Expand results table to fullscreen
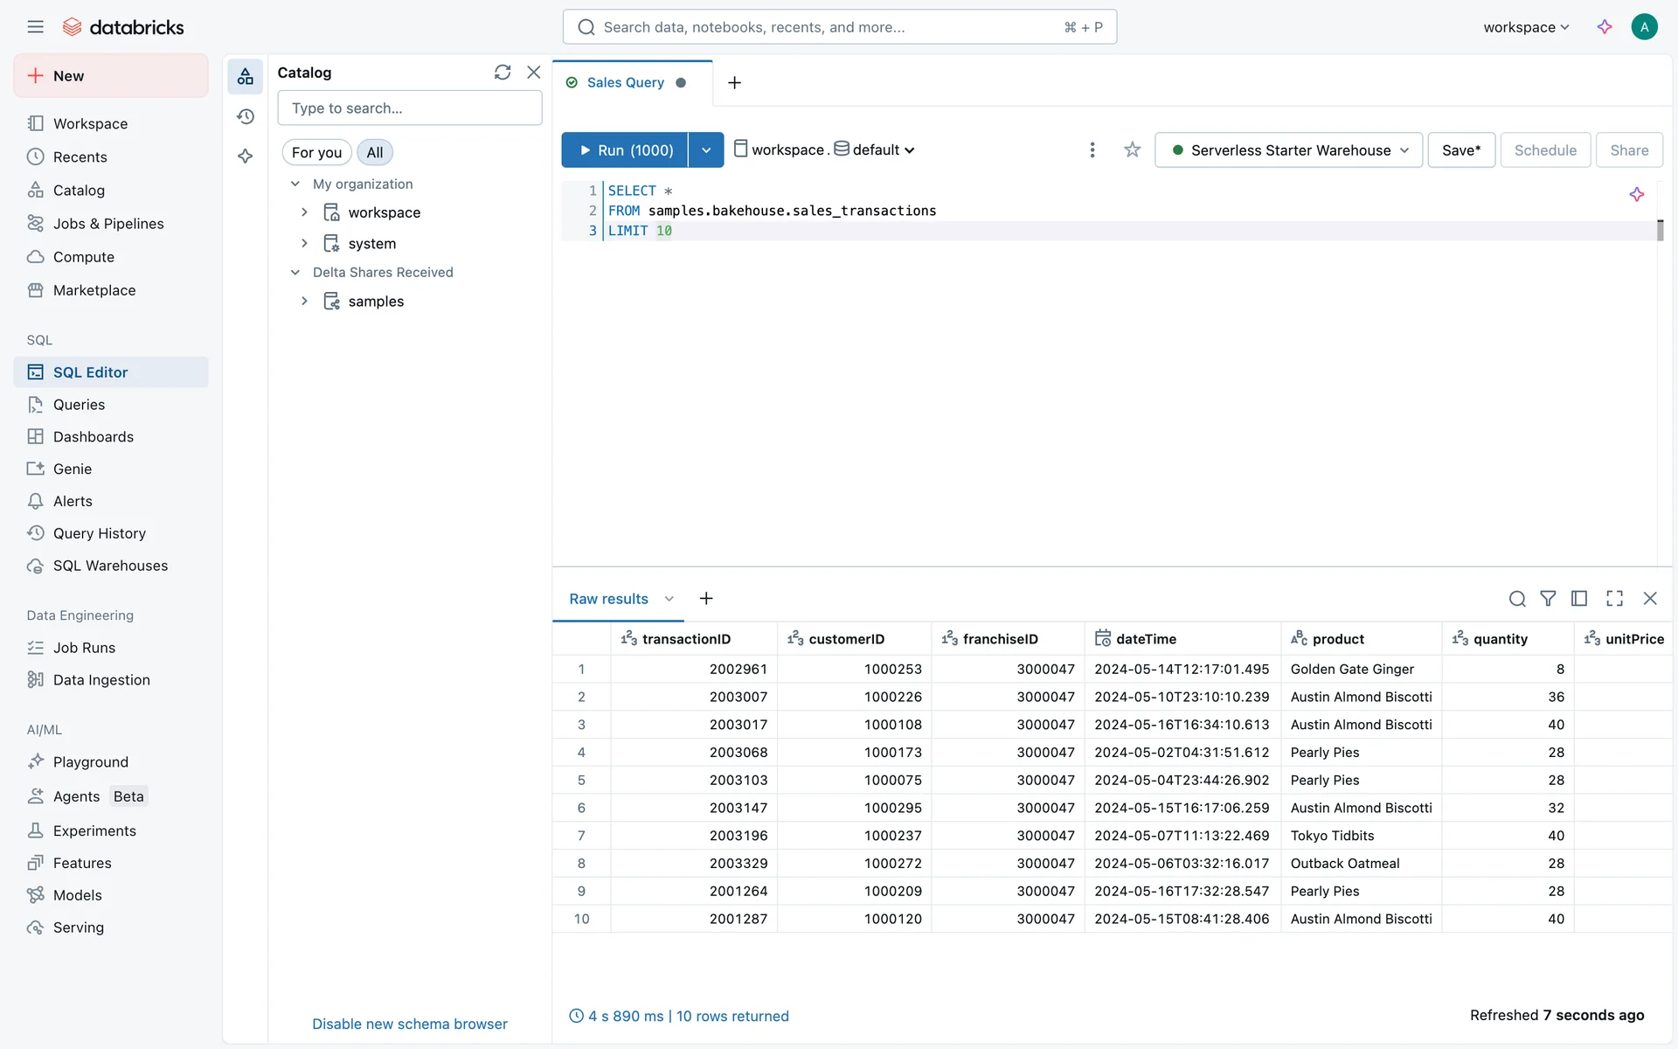 [x=1614, y=599]
